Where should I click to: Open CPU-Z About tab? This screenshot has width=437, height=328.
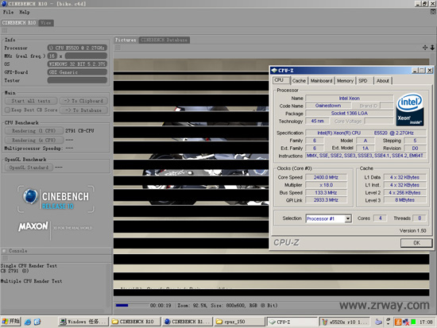click(x=383, y=80)
